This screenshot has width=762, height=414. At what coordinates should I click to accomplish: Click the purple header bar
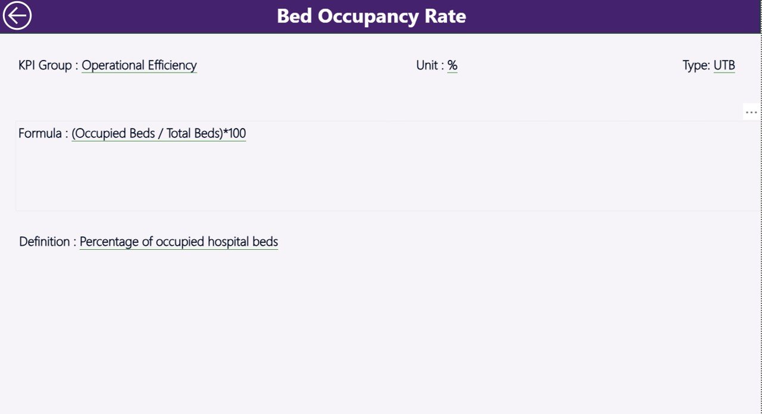(536, 16)
